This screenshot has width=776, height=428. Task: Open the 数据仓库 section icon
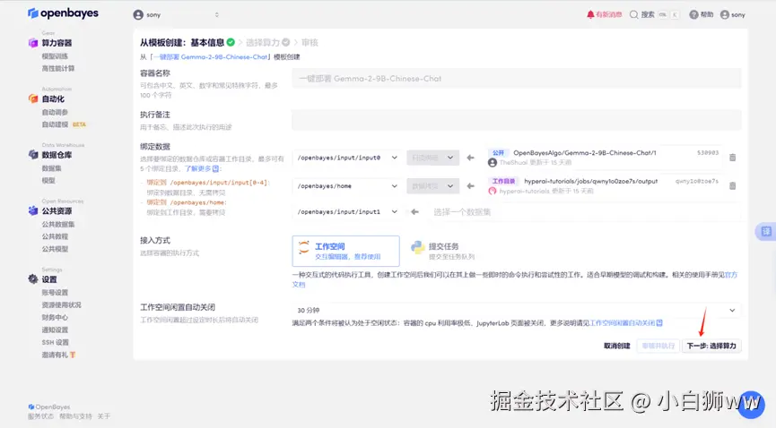point(33,155)
